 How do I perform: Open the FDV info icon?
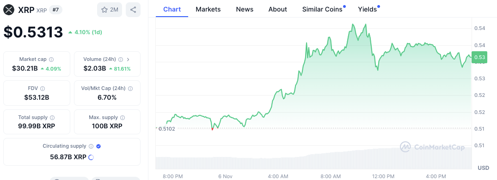tap(43, 89)
